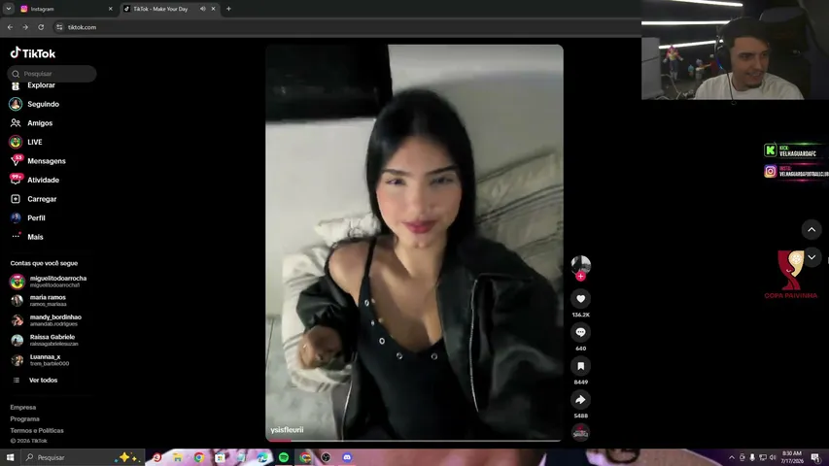Open Raissa Gabriele followed account
The width and height of the screenshot is (829, 466).
pyautogui.click(x=45, y=340)
